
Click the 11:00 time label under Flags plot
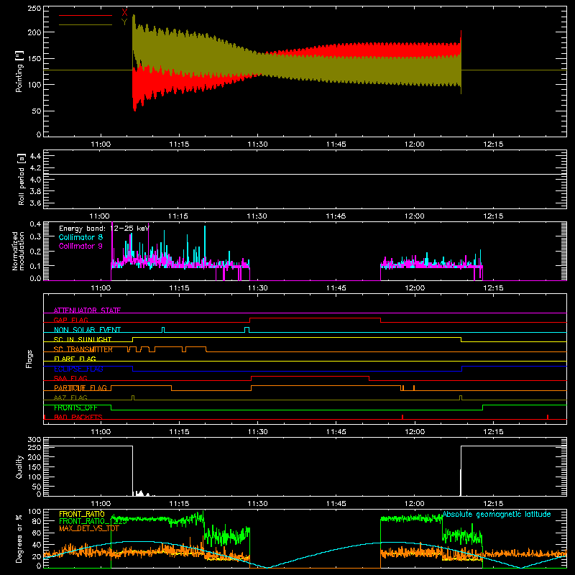(x=101, y=432)
